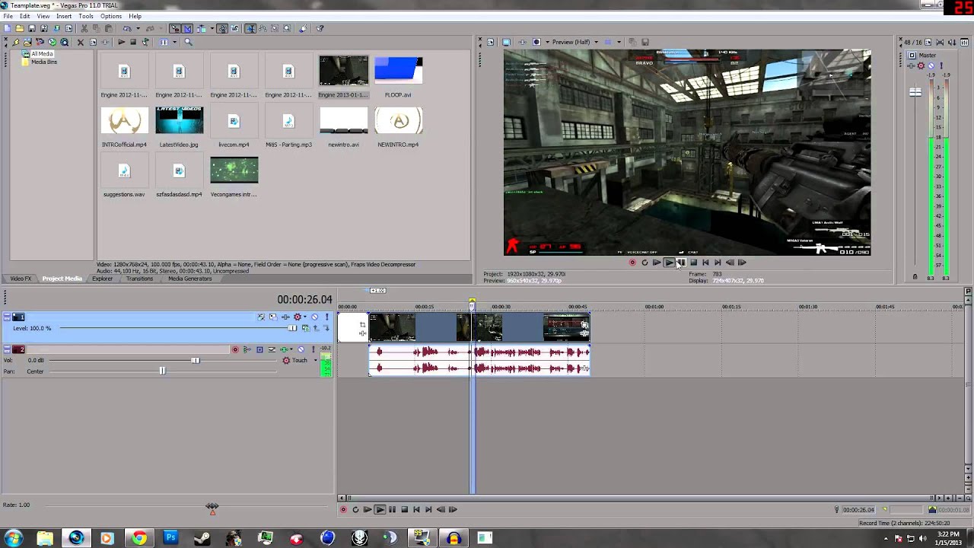Click the Undo arrow icon
Screen dimensions: 974x548
127,28
